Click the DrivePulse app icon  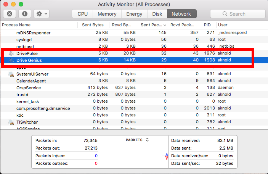(x=11, y=53)
